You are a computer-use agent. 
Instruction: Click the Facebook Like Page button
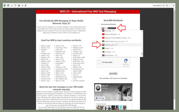pyautogui.click(x=100, y=98)
